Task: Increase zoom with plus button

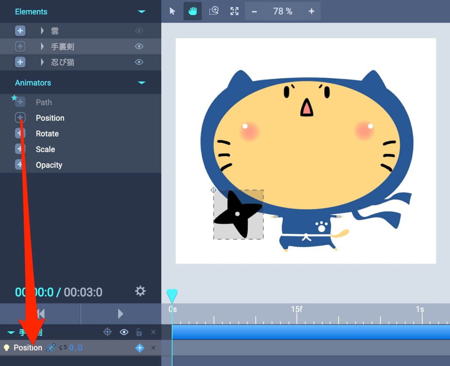Action: point(311,11)
